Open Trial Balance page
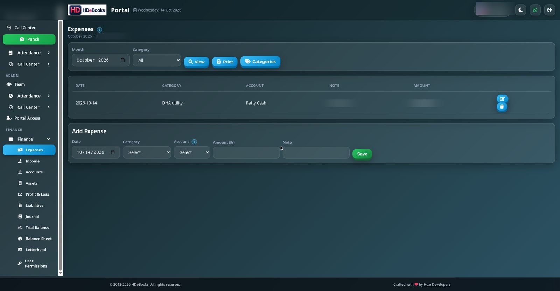560x291 pixels. coord(37,228)
